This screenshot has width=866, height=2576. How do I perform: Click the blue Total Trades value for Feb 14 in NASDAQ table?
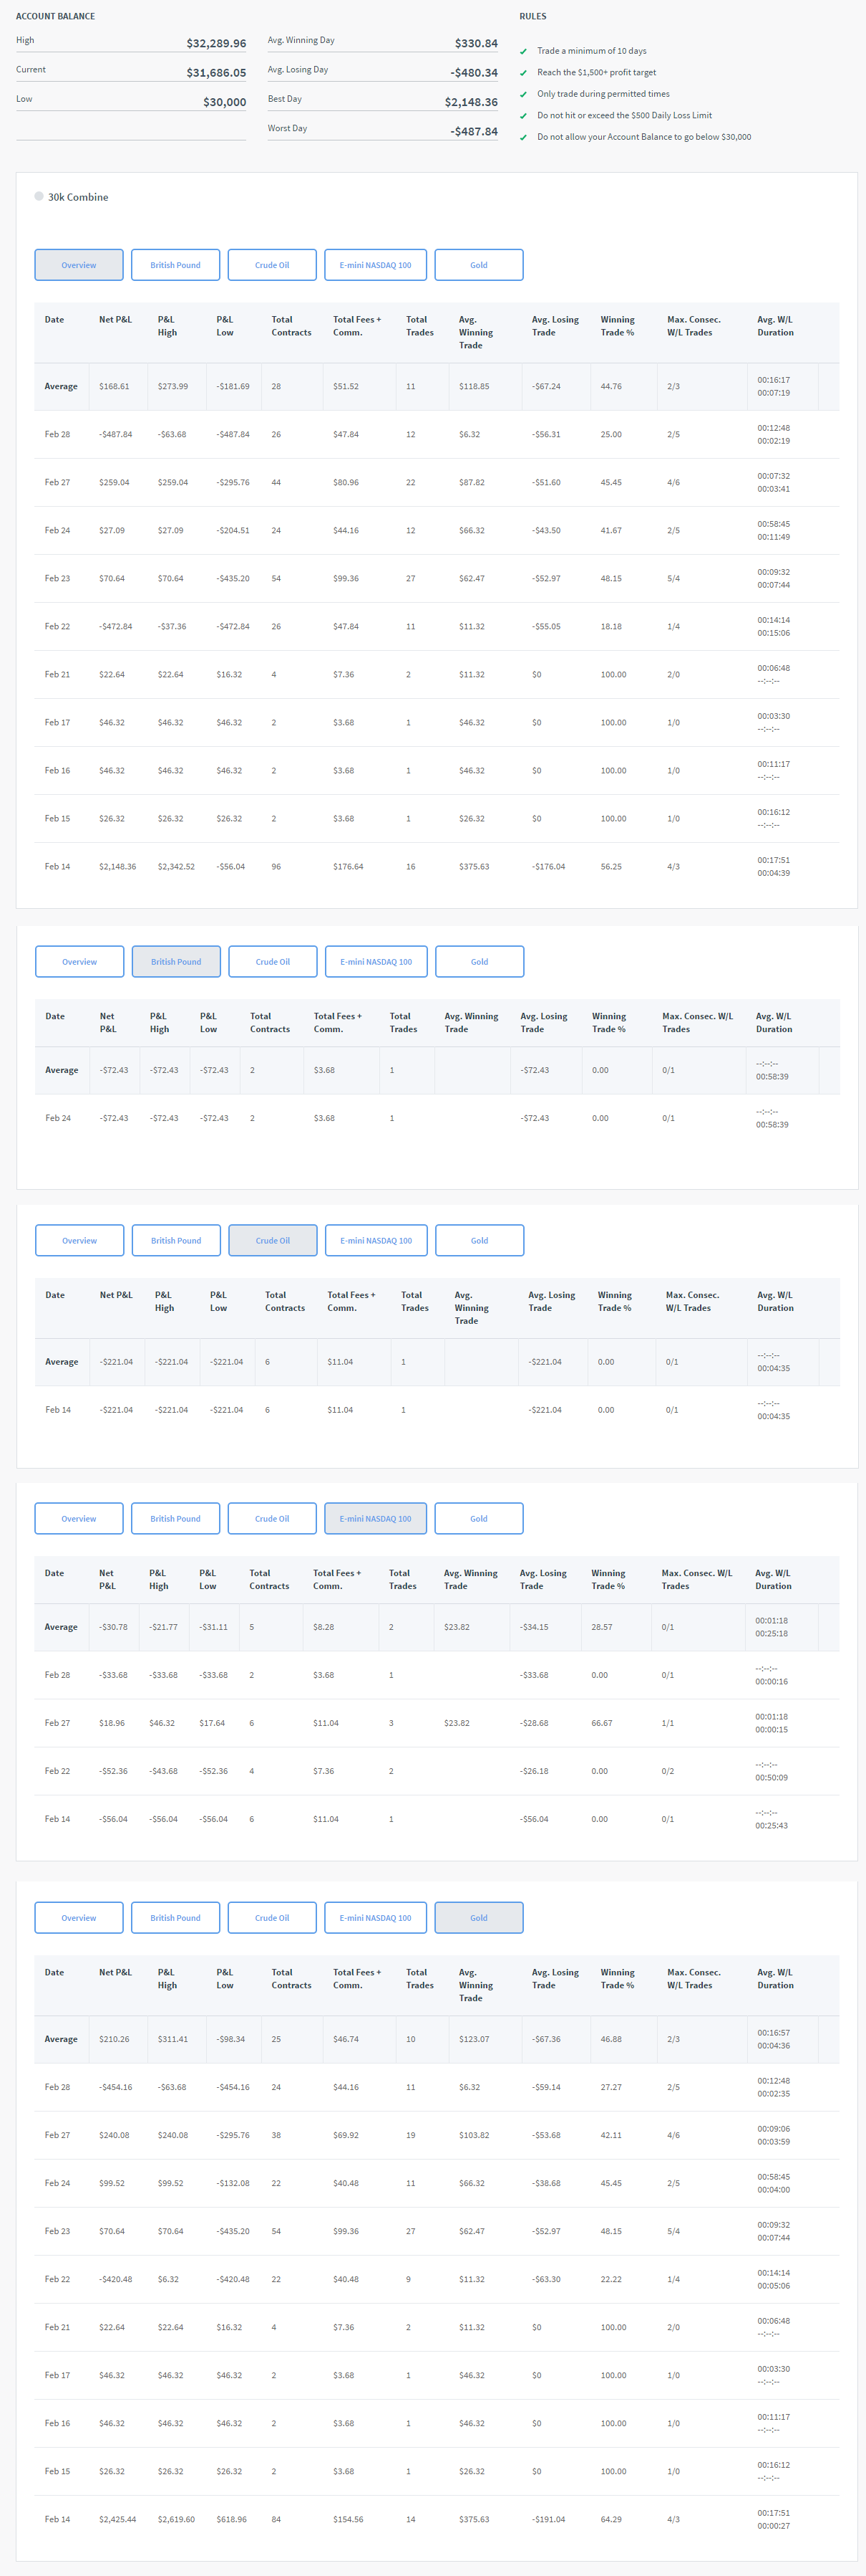click(x=391, y=1819)
